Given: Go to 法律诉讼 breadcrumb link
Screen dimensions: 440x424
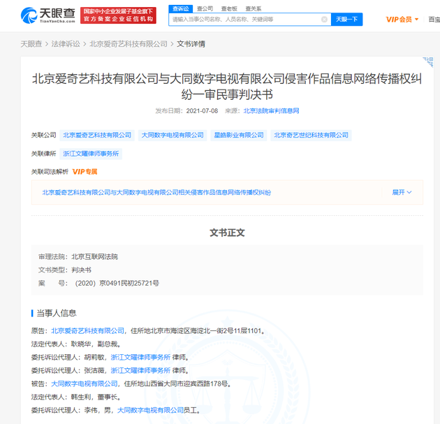Looking at the screenshot, I should point(66,44).
